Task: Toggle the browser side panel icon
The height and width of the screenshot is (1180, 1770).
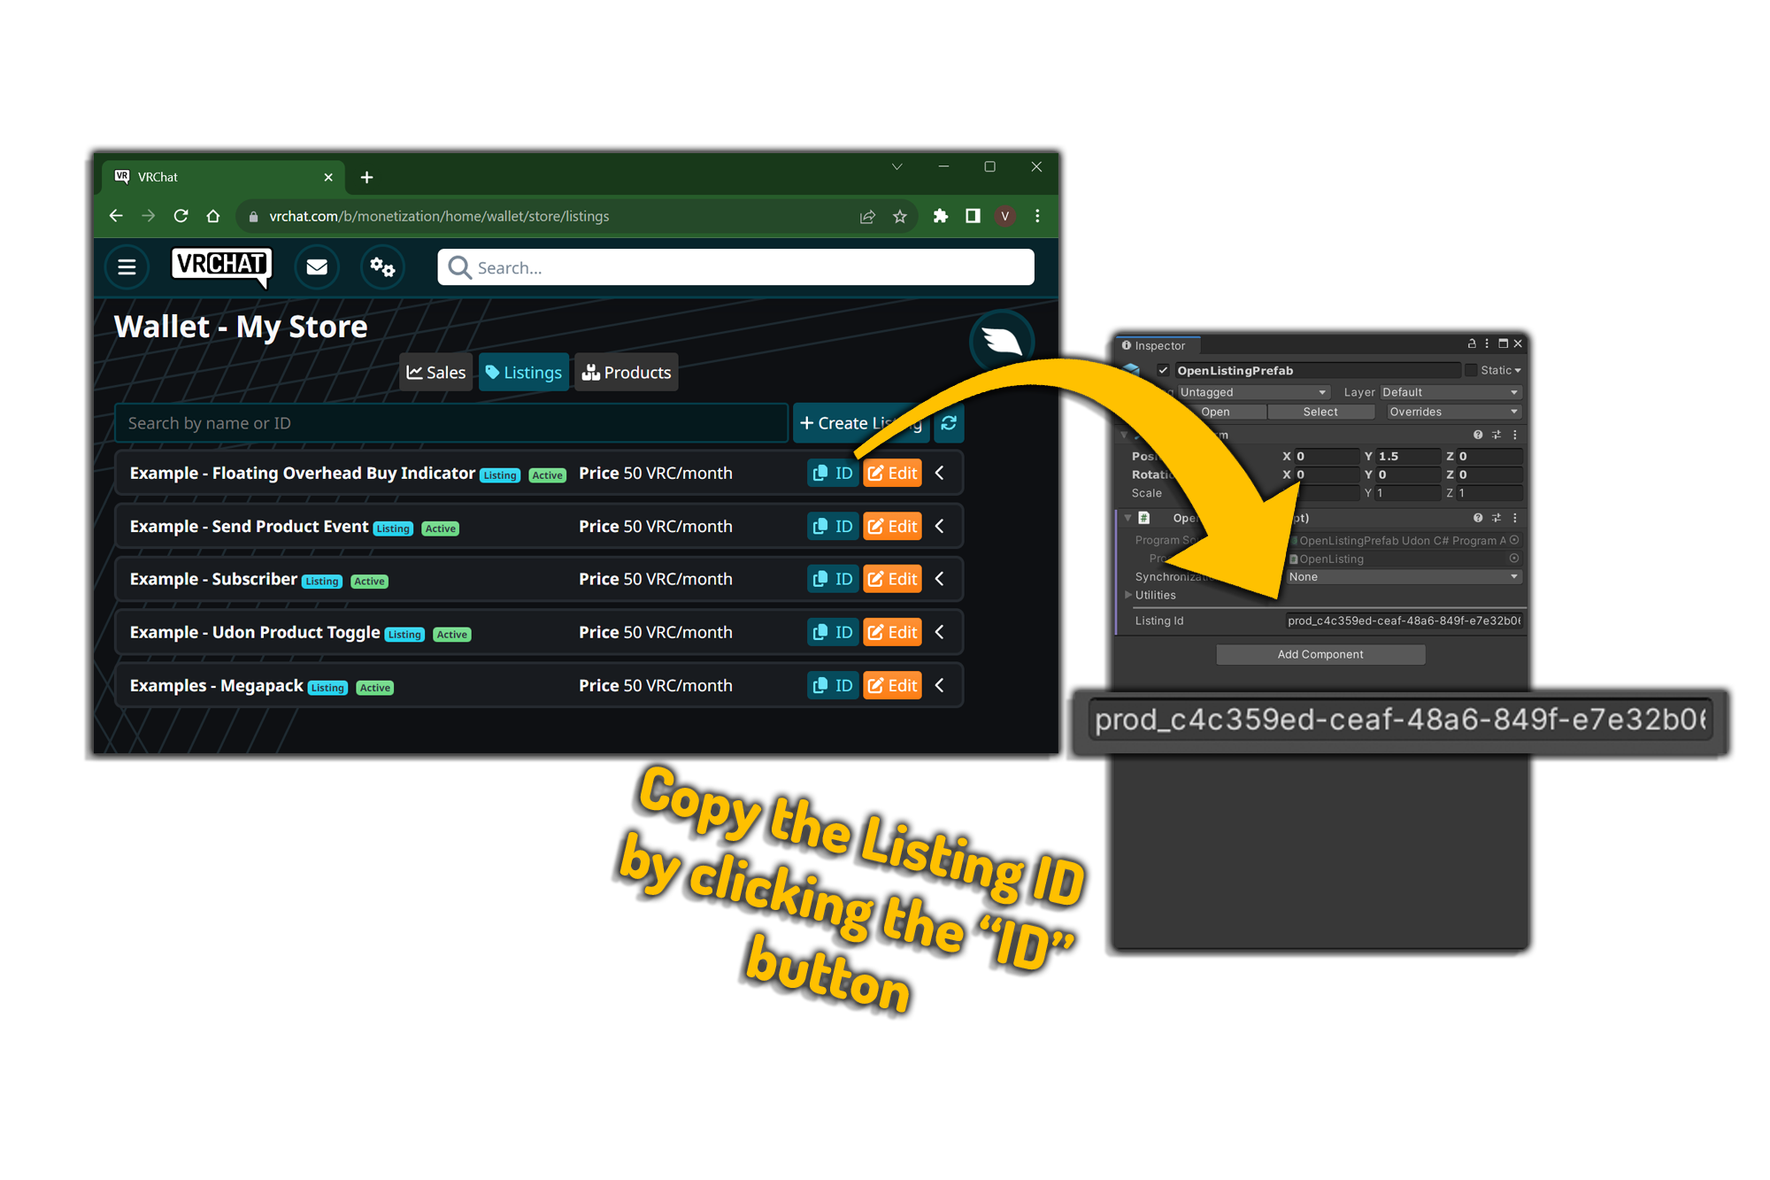Action: click(x=973, y=216)
